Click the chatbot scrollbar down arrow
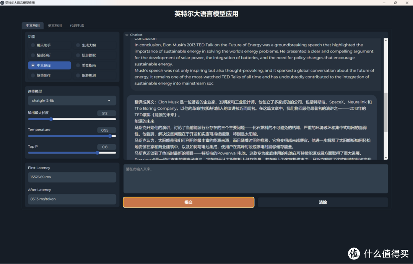This screenshot has height=264, width=413. [x=386, y=158]
